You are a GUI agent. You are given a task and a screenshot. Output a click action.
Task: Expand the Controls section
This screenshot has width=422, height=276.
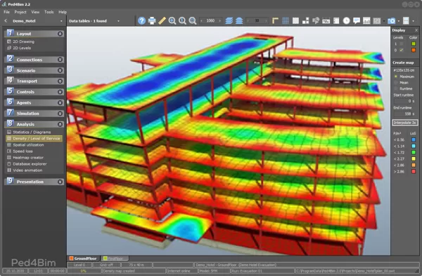pyautogui.click(x=60, y=92)
